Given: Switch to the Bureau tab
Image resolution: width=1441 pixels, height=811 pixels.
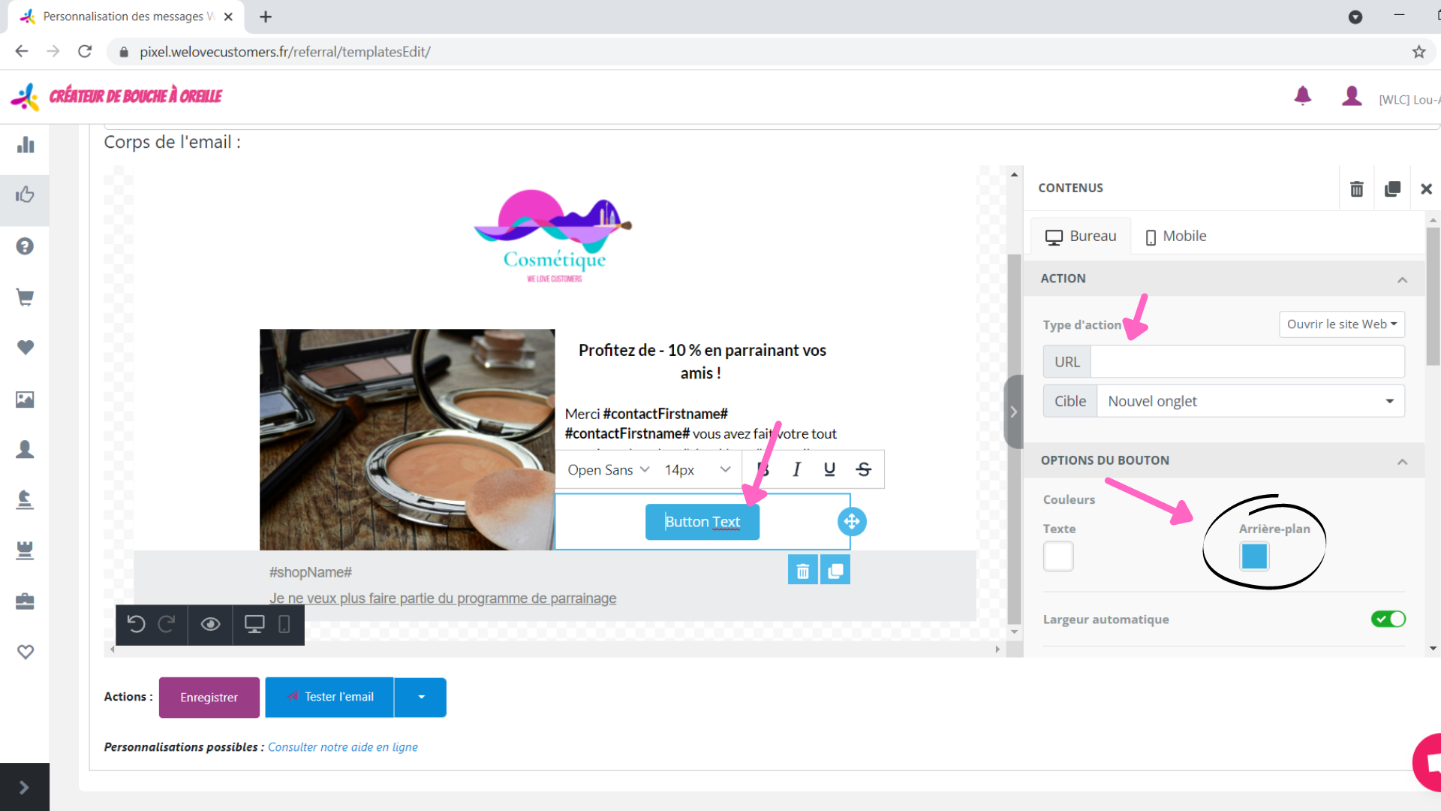Looking at the screenshot, I should point(1081,237).
